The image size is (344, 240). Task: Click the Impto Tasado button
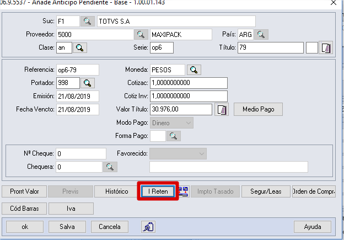[215, 191]
